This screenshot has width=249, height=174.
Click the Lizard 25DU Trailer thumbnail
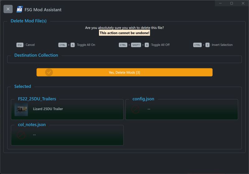(21, 109)
